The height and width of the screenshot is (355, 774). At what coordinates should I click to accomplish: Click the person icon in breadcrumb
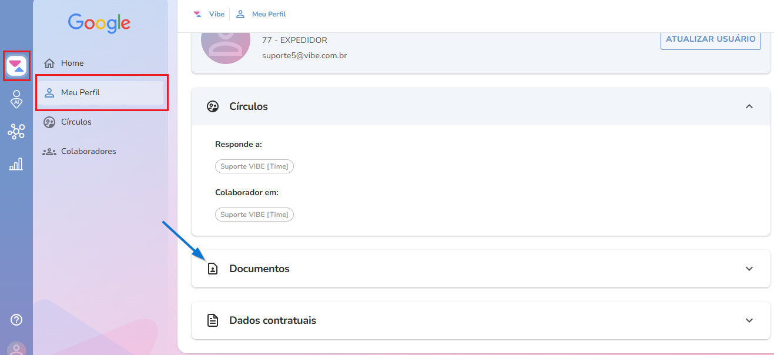pyautogui.click(x=240, y=14)
